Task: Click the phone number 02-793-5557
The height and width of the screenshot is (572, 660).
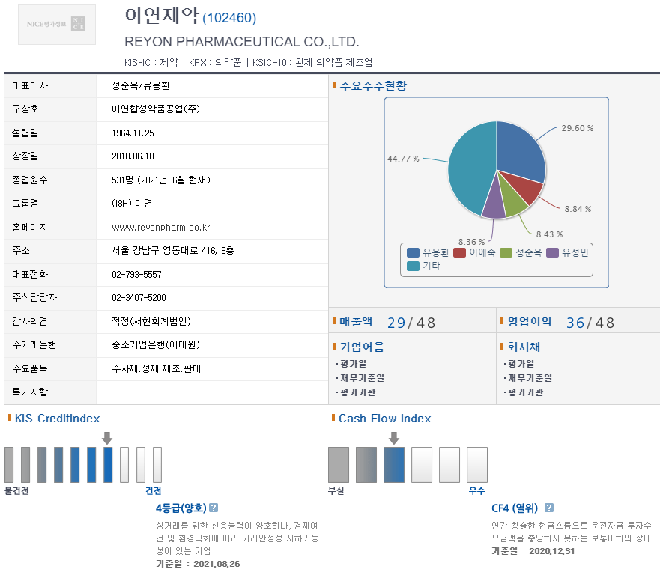Action: (136, 275)
